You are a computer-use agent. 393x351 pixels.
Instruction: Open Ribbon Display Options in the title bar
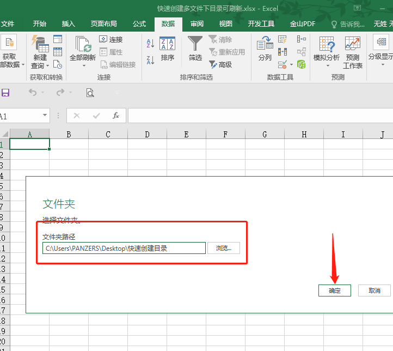357,8
